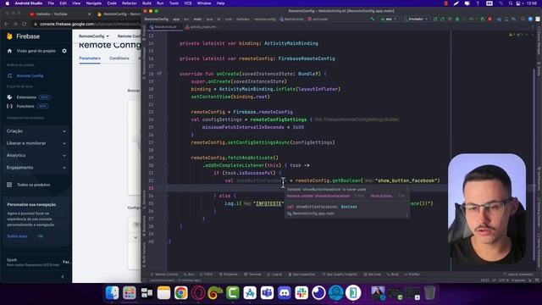
Task: Open the Run tool window
Action: (189, 274)
